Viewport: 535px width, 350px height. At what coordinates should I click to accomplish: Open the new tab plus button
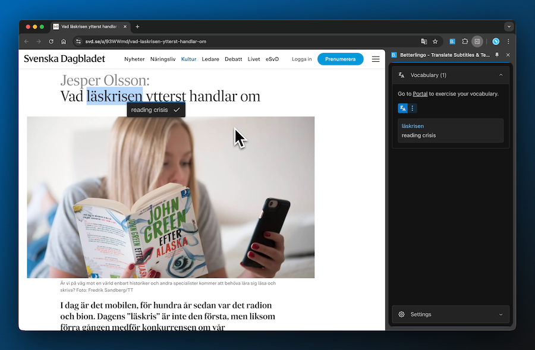tap(137, 27)
